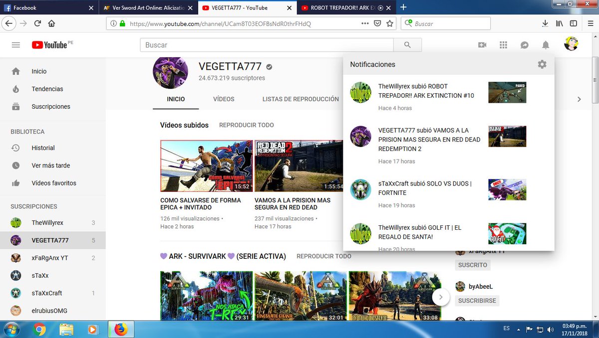Open Ver más tarde in sidebar

point(53,166)
